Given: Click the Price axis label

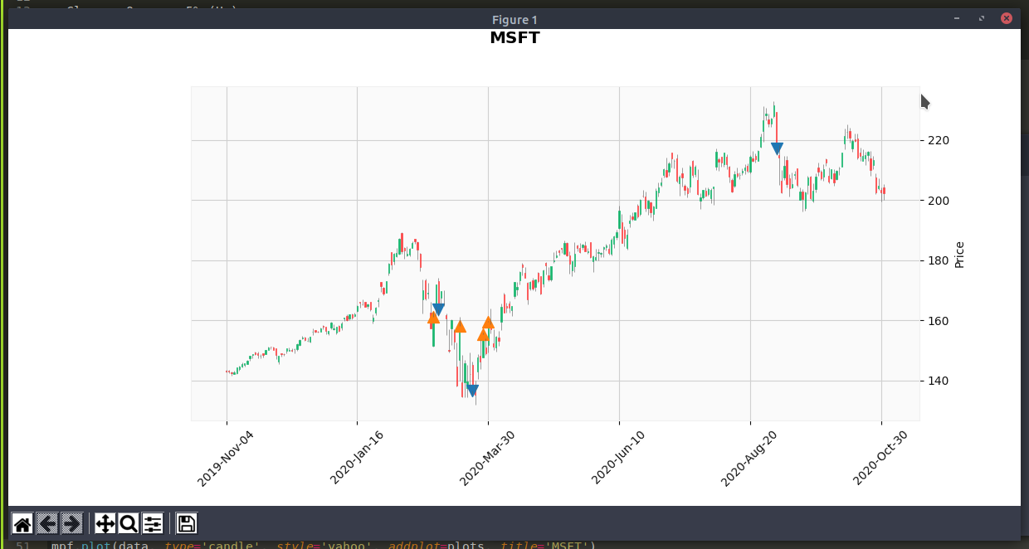Looking at the screenshot, I should [x=958, y=251].
